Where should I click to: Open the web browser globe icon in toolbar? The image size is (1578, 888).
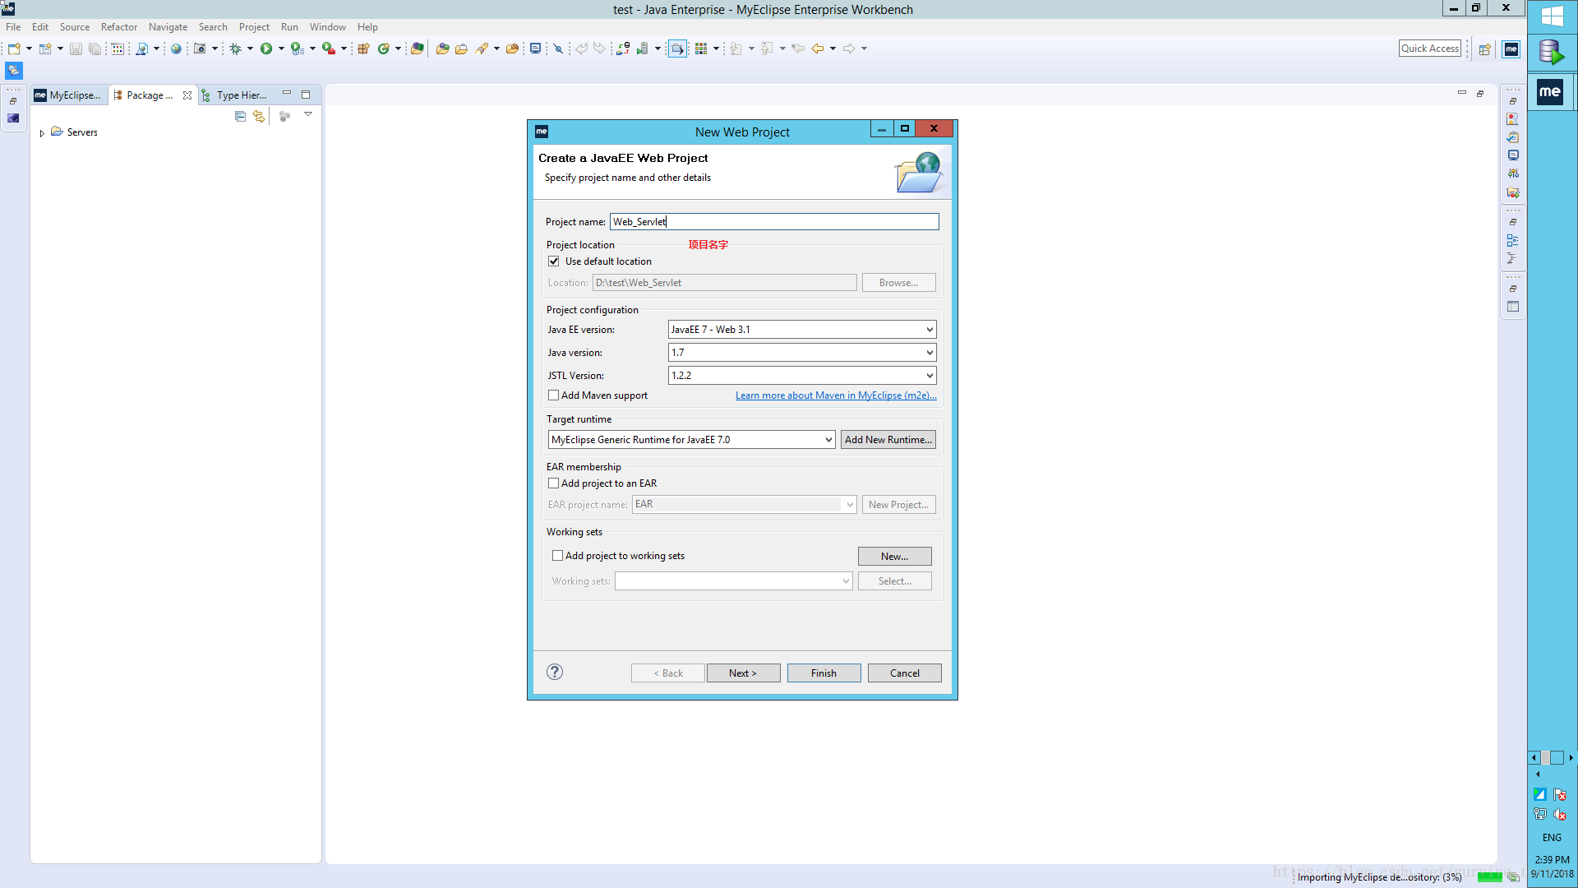176,49
